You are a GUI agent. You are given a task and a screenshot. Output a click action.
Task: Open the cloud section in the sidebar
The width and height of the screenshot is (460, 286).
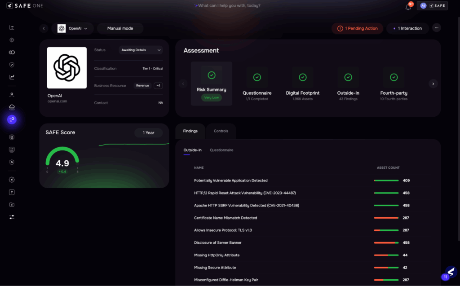click(12, 107)
